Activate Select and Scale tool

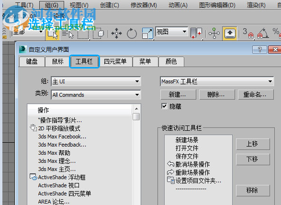147,34
